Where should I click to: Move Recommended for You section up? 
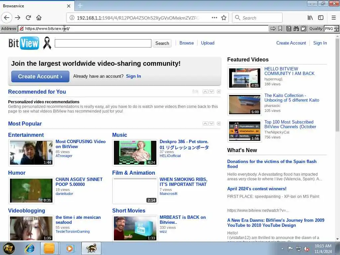point(205,92)
